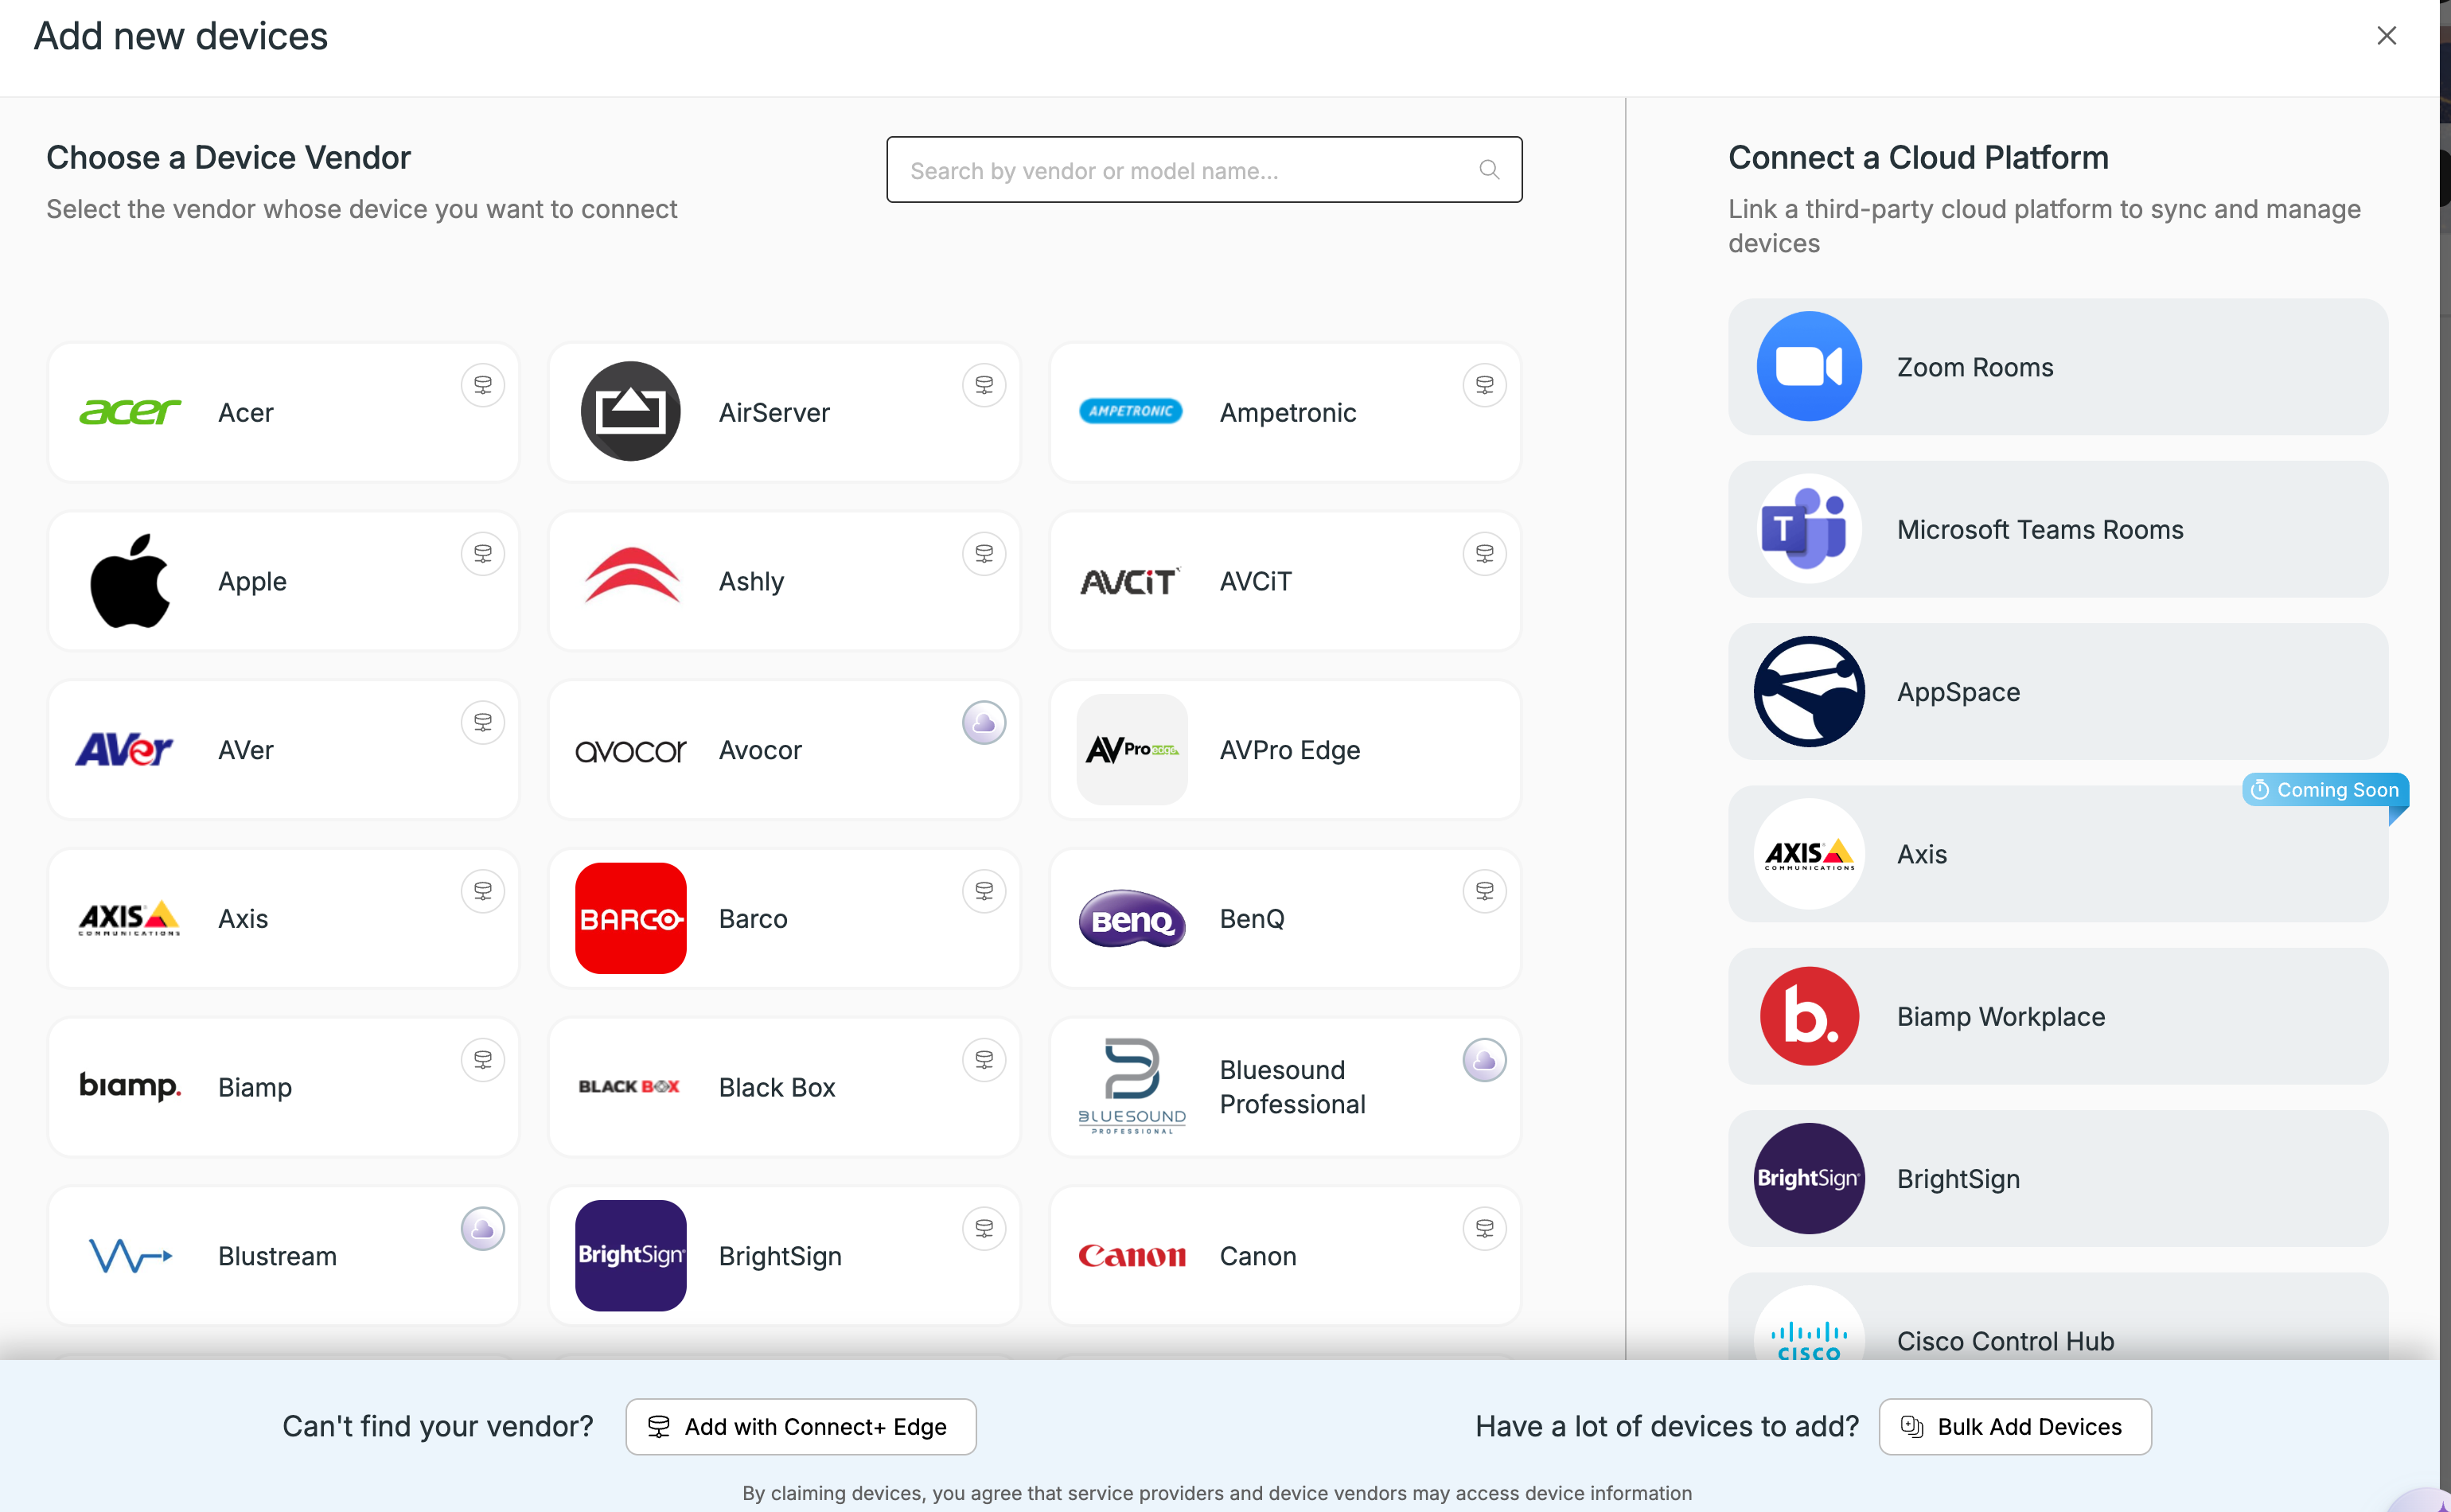Click the edge icon on Canon card
Viewport: 2451px width, 1512px height.
[x=1485, y=1230]
